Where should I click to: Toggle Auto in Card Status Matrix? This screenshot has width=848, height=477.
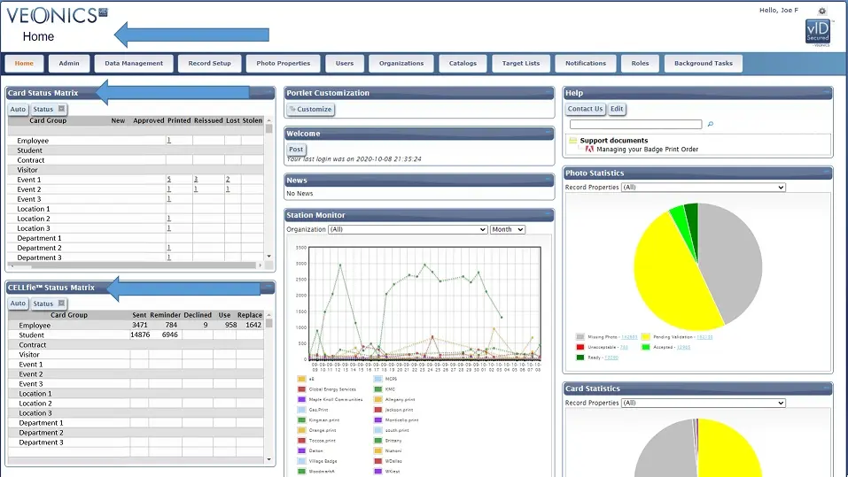pos(18,110)
